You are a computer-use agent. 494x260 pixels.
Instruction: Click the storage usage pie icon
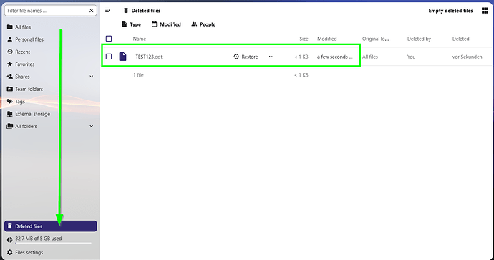click(x=10, y=240)
